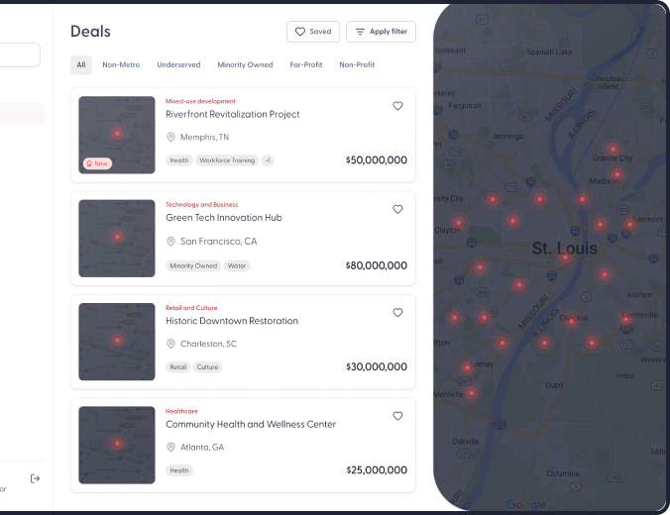Image resolution: width=670 pixels, height=515 pixels.
Task: Toggle heart on Historic Downtown Restoration
Action: tap(397, 313)
